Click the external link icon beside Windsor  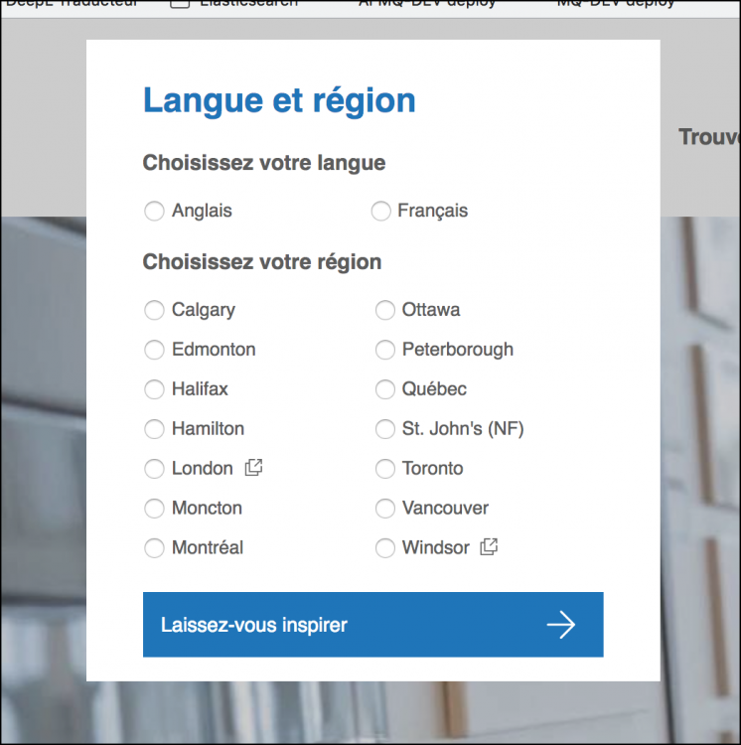489,547
